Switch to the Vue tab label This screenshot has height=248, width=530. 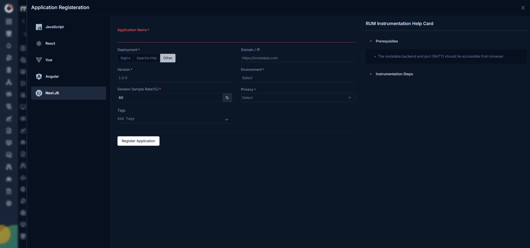click(x=49, y=60)
